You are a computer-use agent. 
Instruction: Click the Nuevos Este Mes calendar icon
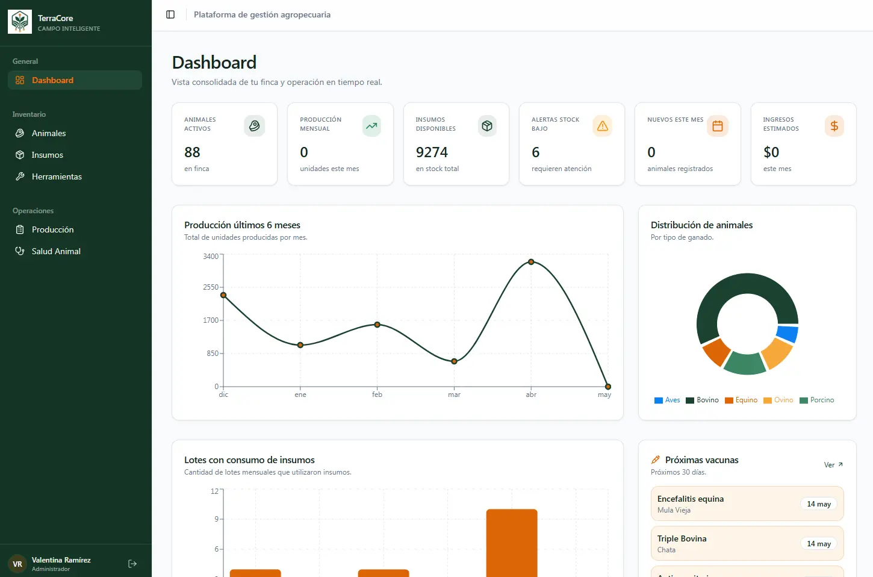[718, 126]
